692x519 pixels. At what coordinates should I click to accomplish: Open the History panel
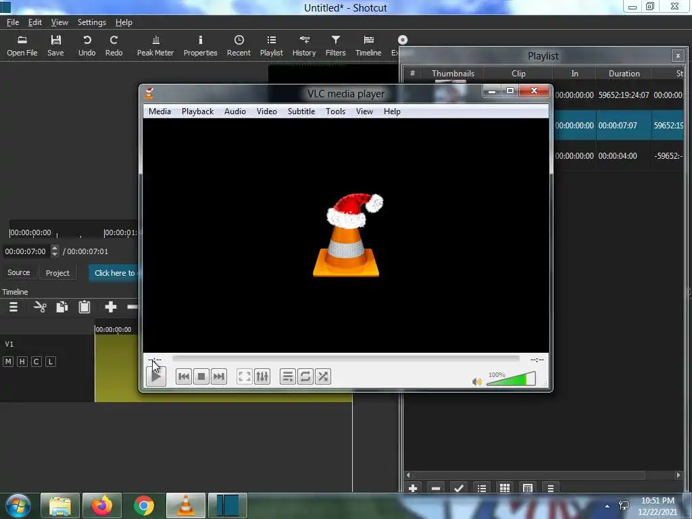304,46
